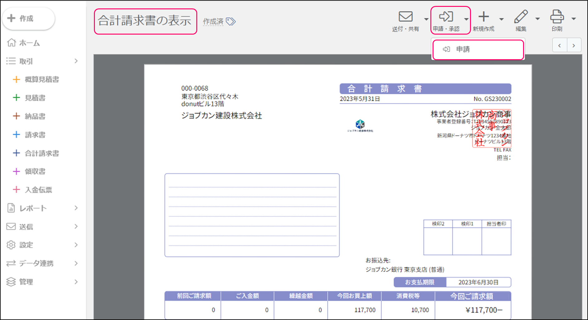Click the envelope Send/Share icon
Image resolution: width=588 pixels, height=320 pixels.
pyautogui.click(x=405, y=17)
